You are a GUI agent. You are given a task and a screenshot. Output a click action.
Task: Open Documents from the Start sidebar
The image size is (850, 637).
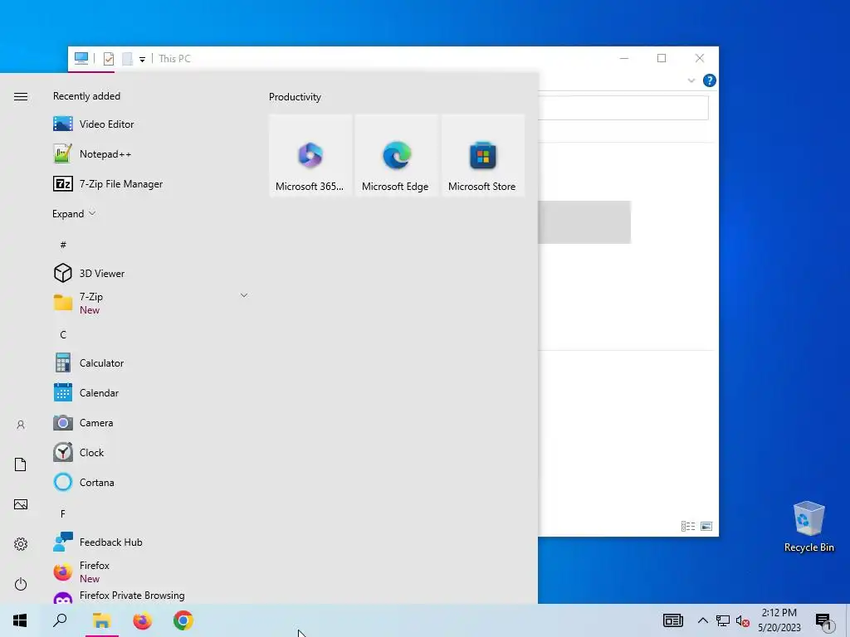coord(21,464)
